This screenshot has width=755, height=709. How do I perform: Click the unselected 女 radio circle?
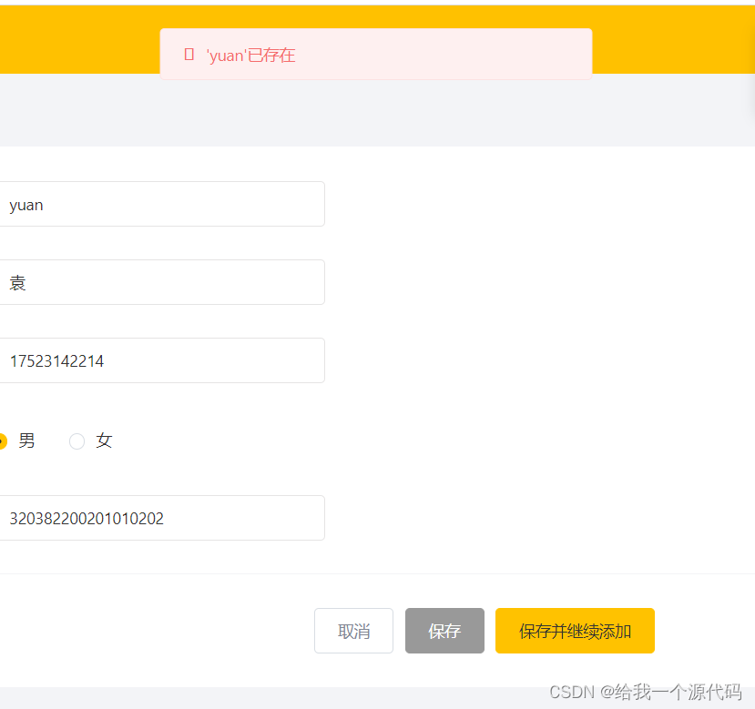(77, 441)
